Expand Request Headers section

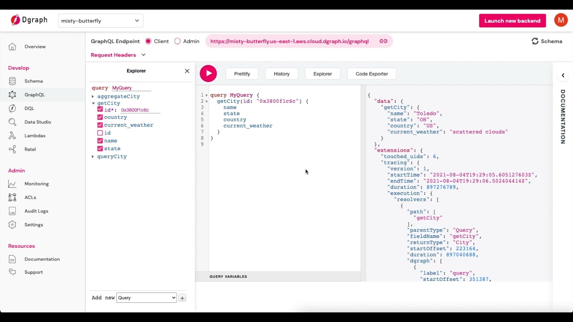[118, 55]
